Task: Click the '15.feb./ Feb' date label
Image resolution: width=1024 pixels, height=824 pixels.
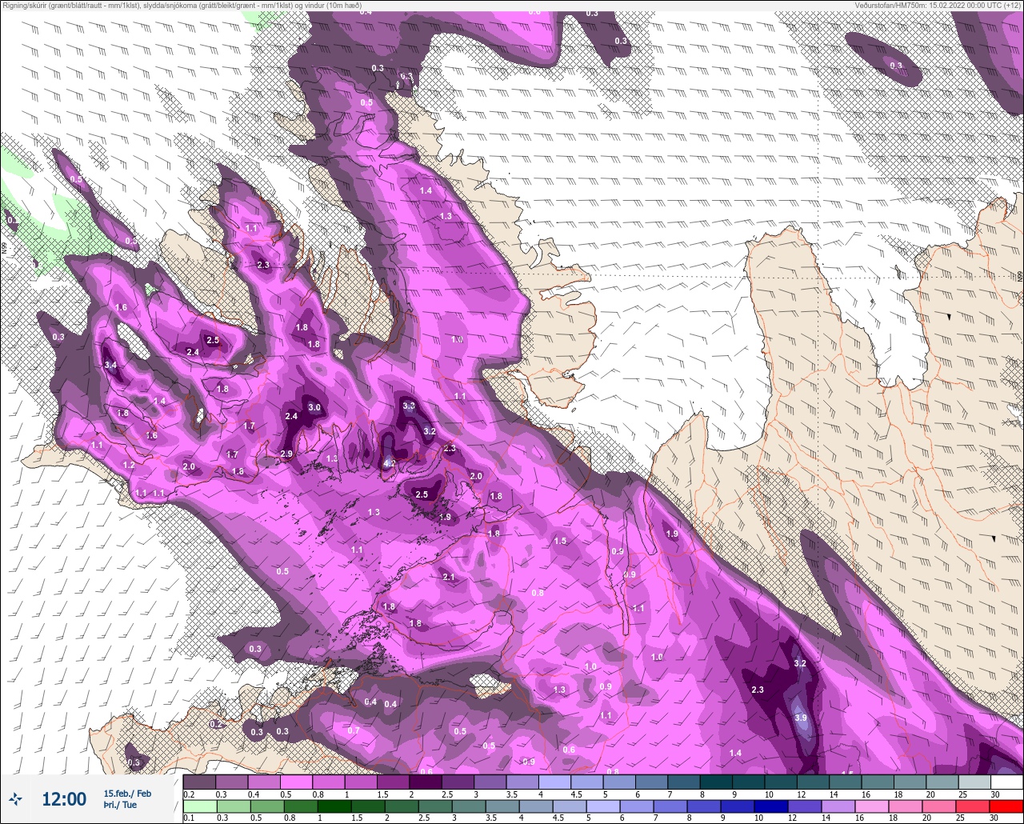Action: pyautogui.click(x=126, y=793)
